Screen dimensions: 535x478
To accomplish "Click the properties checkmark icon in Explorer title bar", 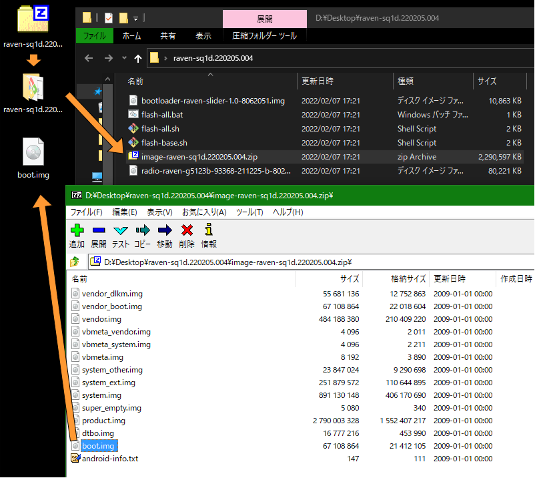I will tap(109, 18).
